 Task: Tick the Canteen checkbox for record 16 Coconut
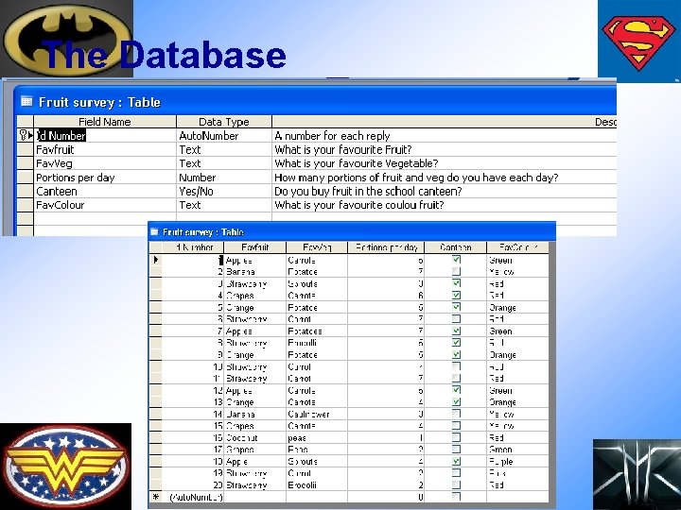click(x=456, y=437)
